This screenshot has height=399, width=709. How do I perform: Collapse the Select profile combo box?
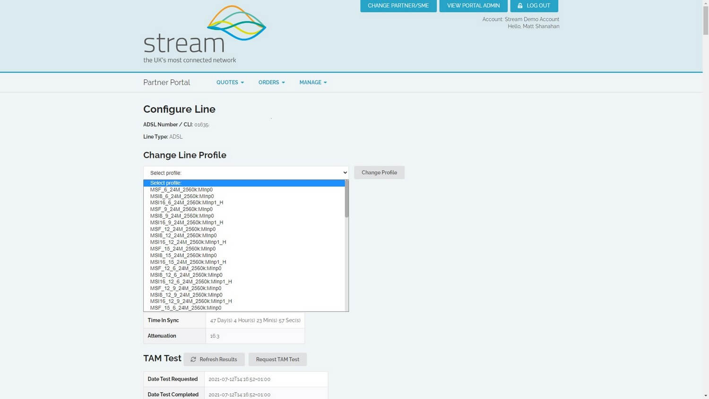coord(246,173)
